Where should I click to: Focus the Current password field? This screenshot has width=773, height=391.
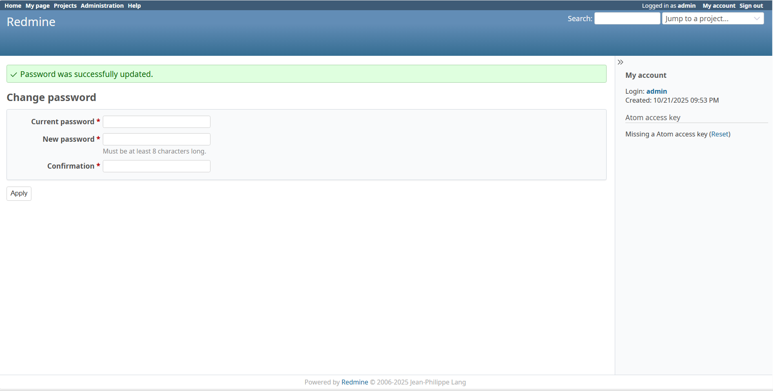pyautogui.click(x=156, y=122)
